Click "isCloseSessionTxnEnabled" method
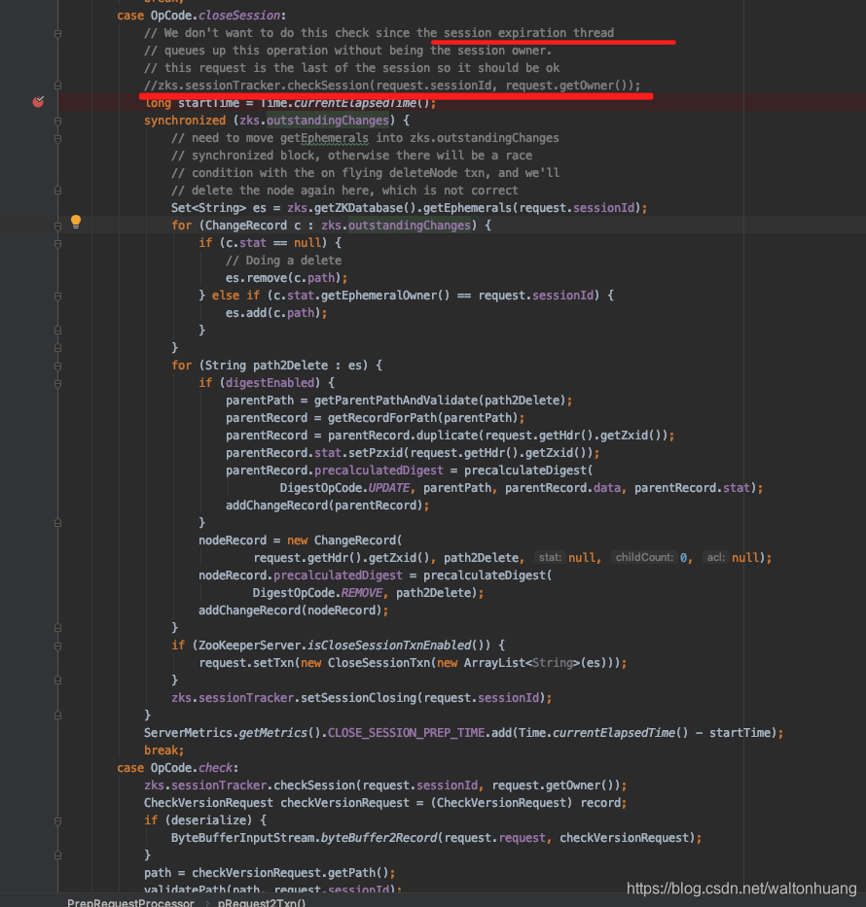The height and width of the screenshot is (907, 866). coord(389,645)
